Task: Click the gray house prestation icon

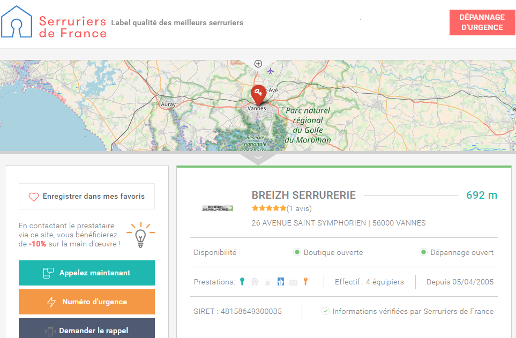Action: pos(255,282)
